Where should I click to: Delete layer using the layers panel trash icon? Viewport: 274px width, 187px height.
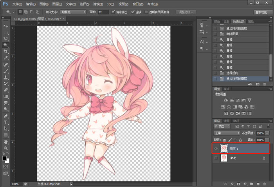pos(265,183)
